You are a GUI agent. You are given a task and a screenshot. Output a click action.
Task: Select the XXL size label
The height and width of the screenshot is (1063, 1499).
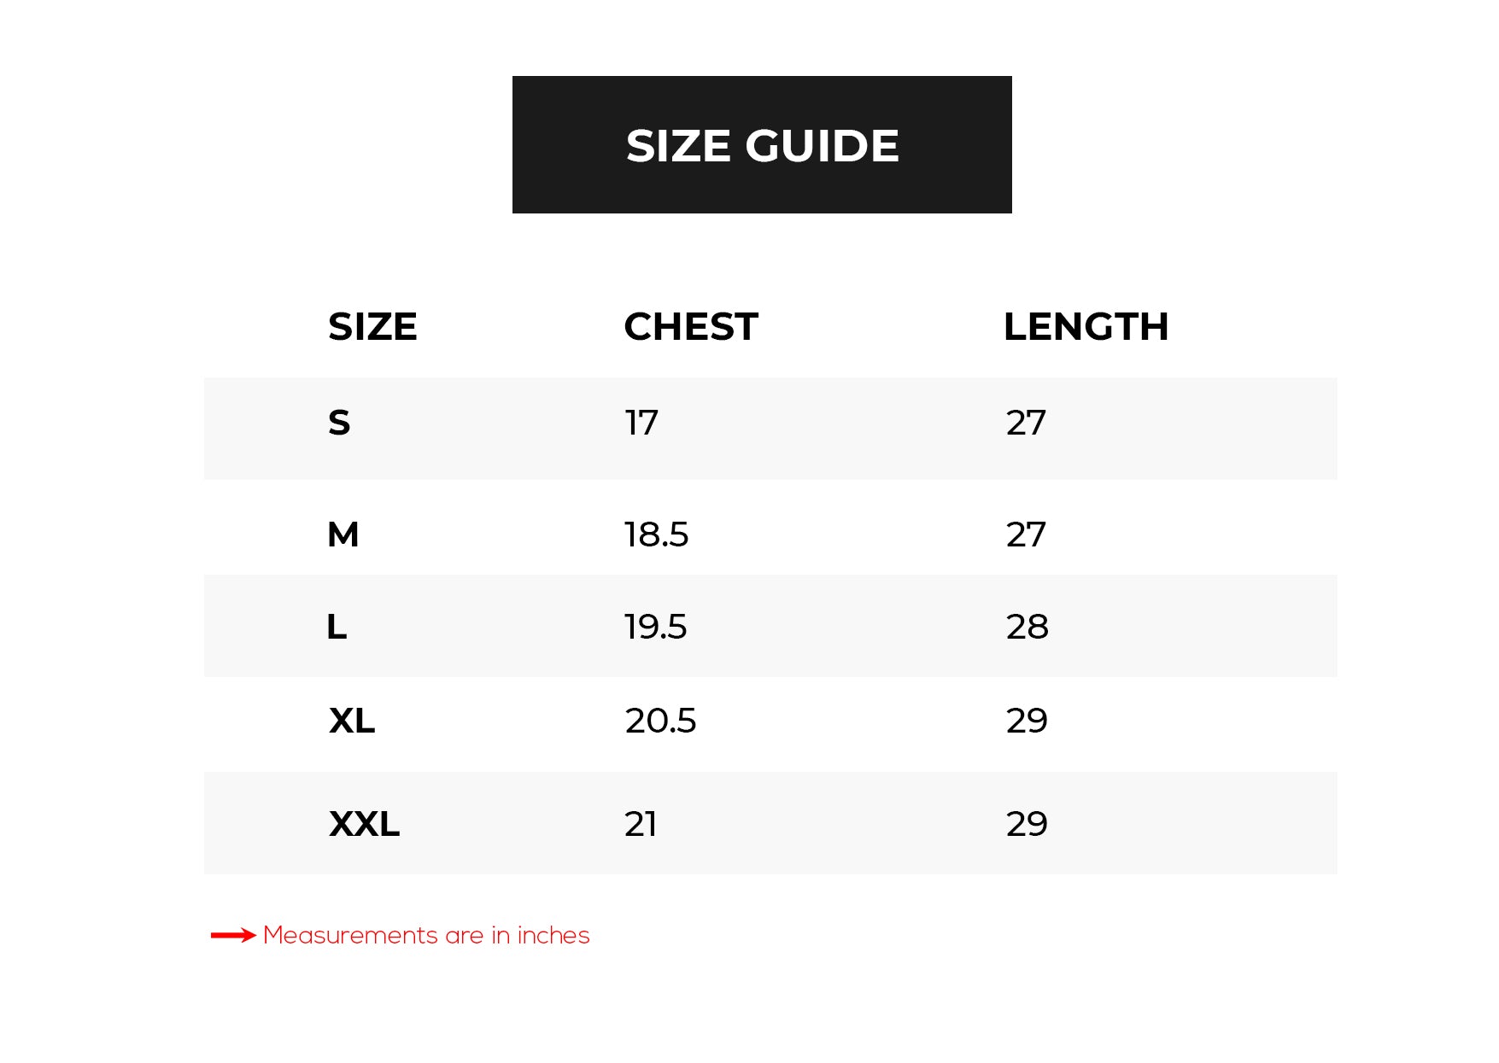tap(365, 824)
